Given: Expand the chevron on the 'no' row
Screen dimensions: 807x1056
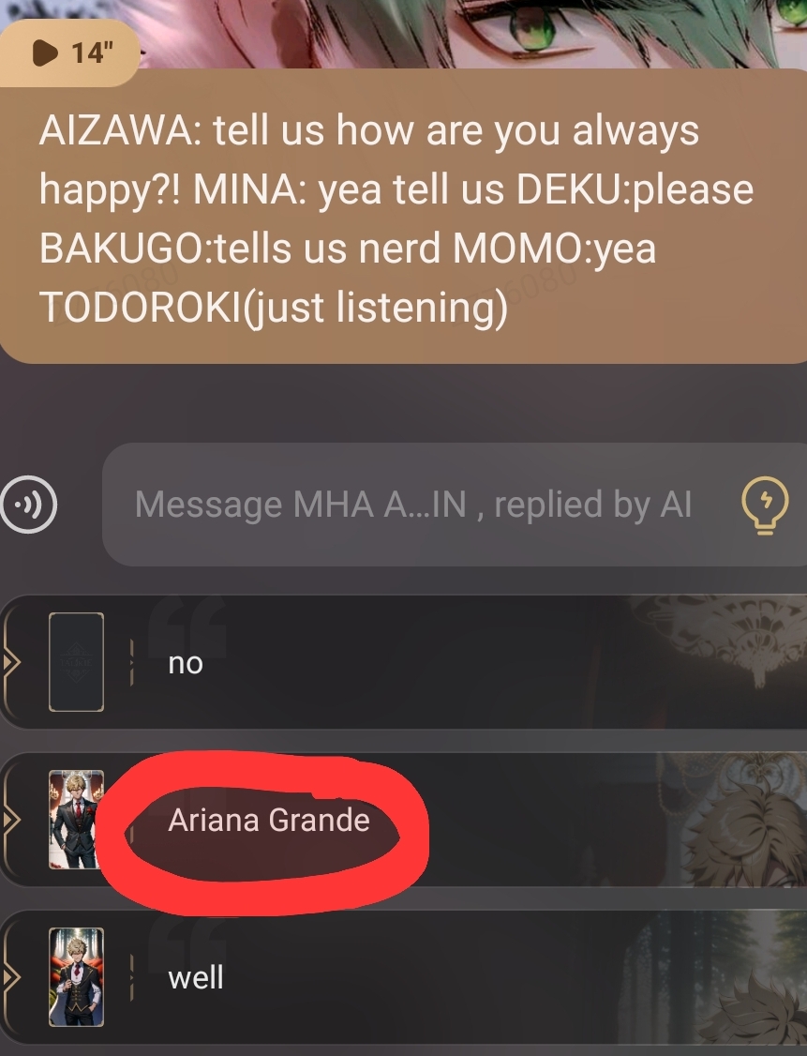Looking at the screenshot, I should coord(10,662).
